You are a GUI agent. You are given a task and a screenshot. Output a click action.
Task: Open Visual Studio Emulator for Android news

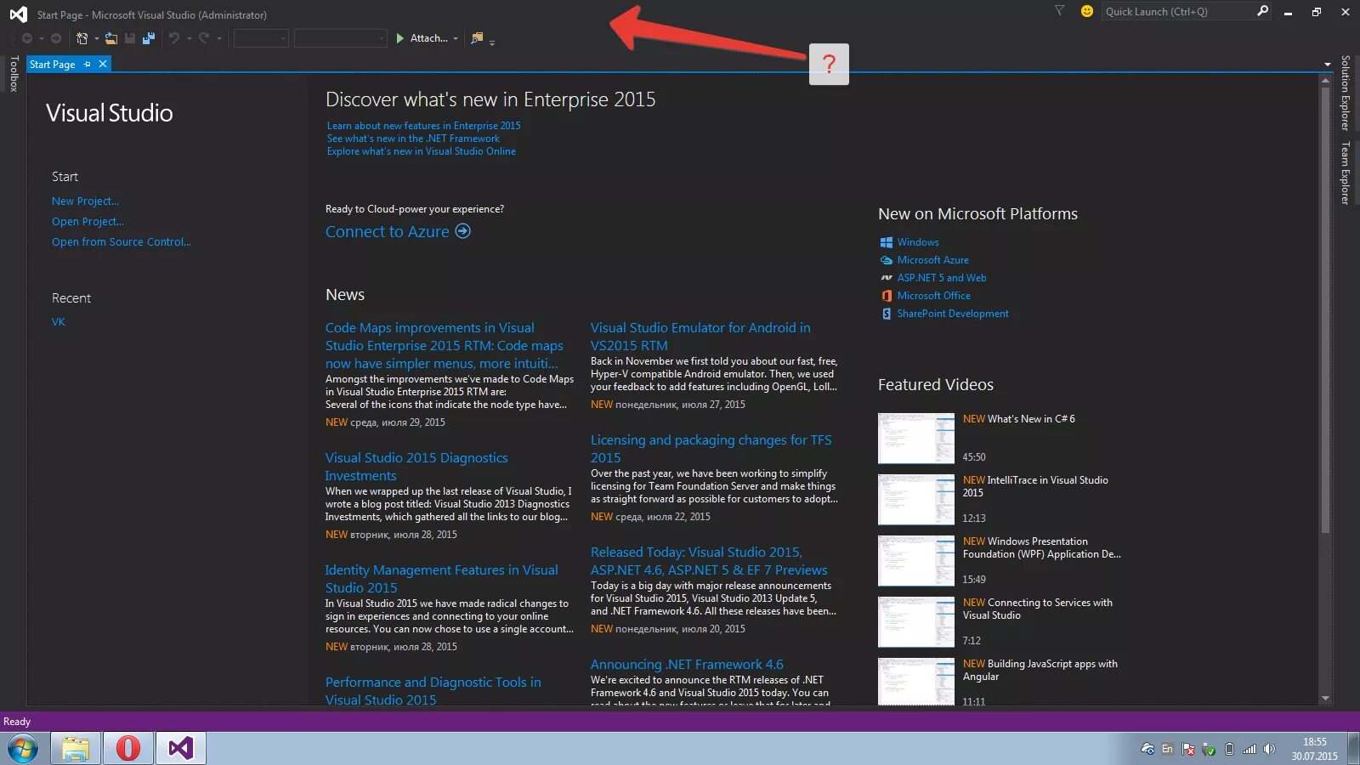(700, 337)
